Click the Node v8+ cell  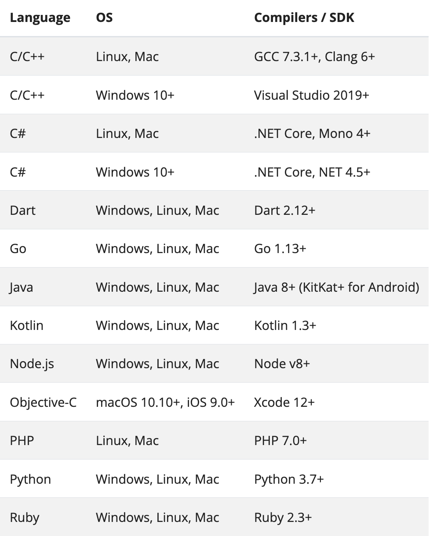pos(282,364)
